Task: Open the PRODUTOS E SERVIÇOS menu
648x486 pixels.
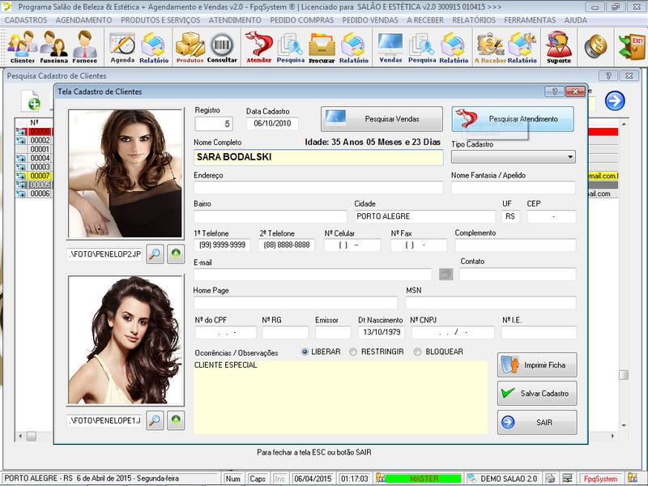Action: click(x=160, y=19)
